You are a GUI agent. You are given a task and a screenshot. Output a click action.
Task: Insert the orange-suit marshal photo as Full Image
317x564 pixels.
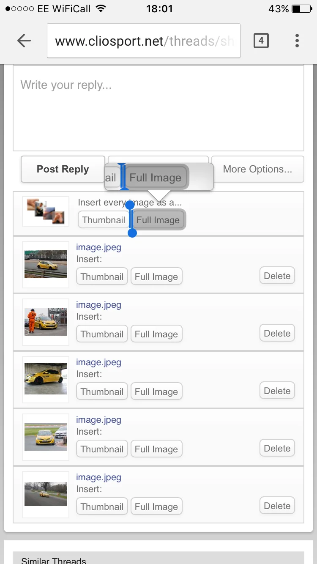click(x=156, y=334)
